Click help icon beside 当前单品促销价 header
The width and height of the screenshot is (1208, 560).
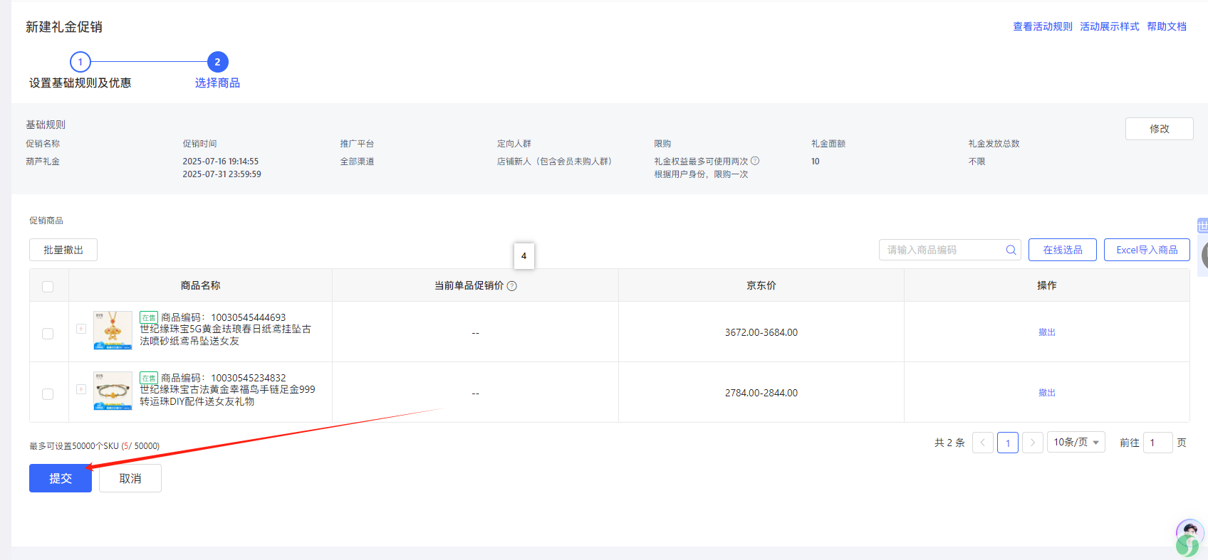511,286
